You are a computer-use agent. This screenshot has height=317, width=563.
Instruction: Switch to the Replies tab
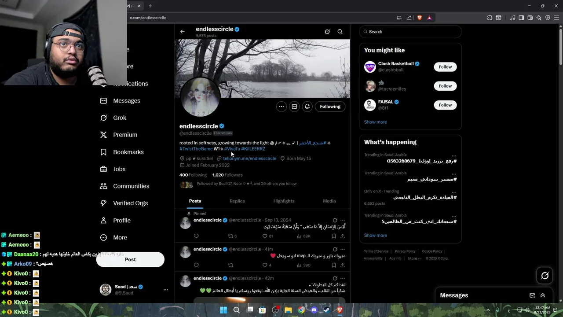tap(237, 201)
